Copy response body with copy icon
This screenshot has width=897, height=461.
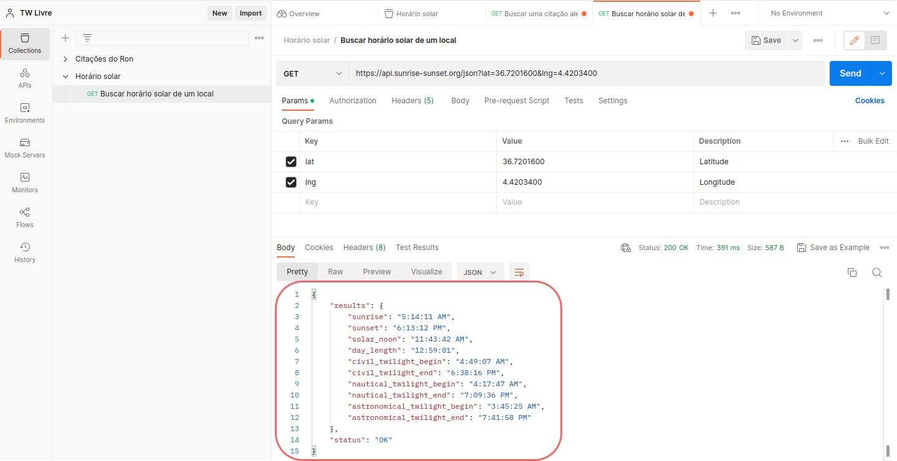[x=852, y=272]
